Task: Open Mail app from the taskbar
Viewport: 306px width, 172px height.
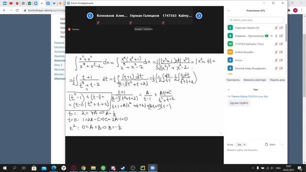Action: pyautogui.click(x=44, y=168)
